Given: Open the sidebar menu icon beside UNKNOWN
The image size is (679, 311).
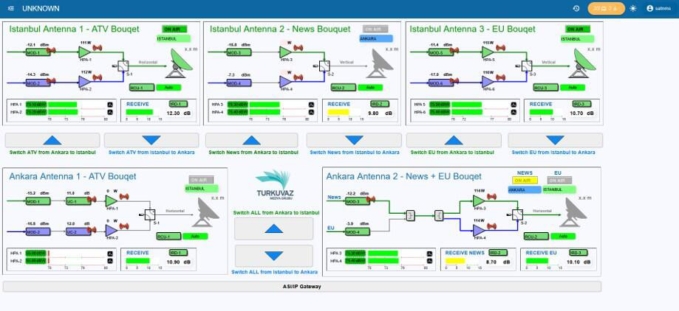Looking at the screenshot, I should click(x=10, y=8).
